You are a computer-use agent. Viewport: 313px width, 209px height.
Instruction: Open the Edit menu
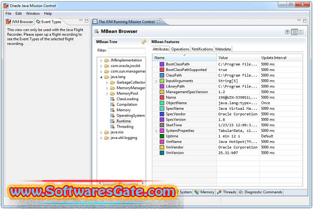click(x=18, y=13)
